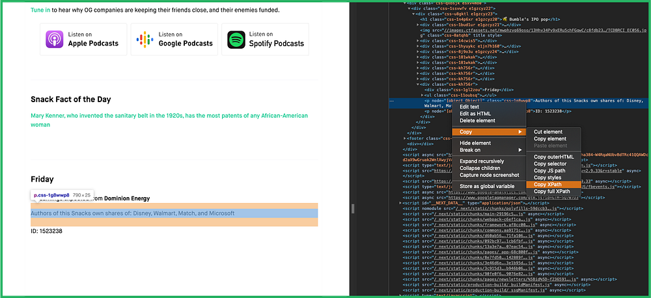Open the Listen on Google Podcasts card

tap(174, 40)
